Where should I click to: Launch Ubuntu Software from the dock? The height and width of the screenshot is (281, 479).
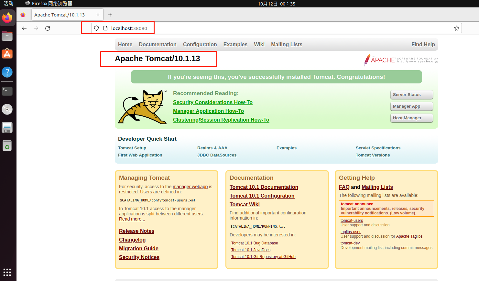point(7,54)
